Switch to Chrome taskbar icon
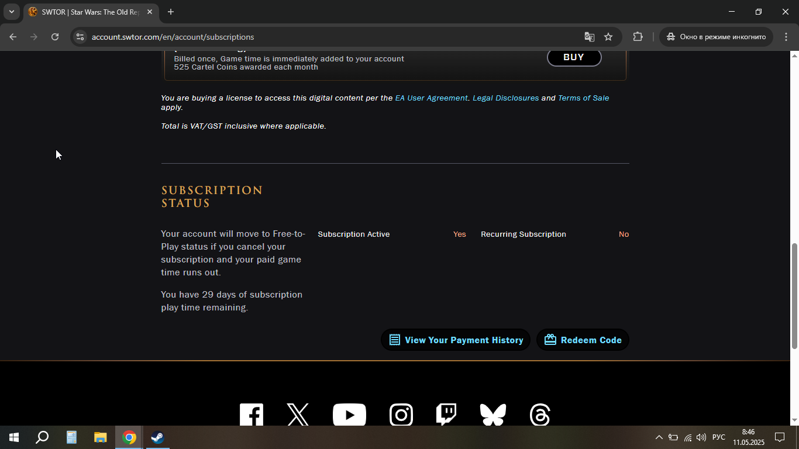 click(x=129, y=437)
